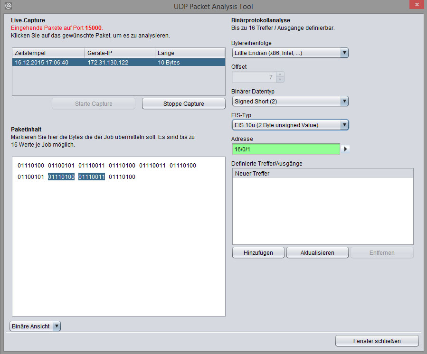Viewport: 427px width, 354px height.
Task: Close the UDP Packet Analysis Tool window
Action: pyautogui.click(x=414, y=5)
